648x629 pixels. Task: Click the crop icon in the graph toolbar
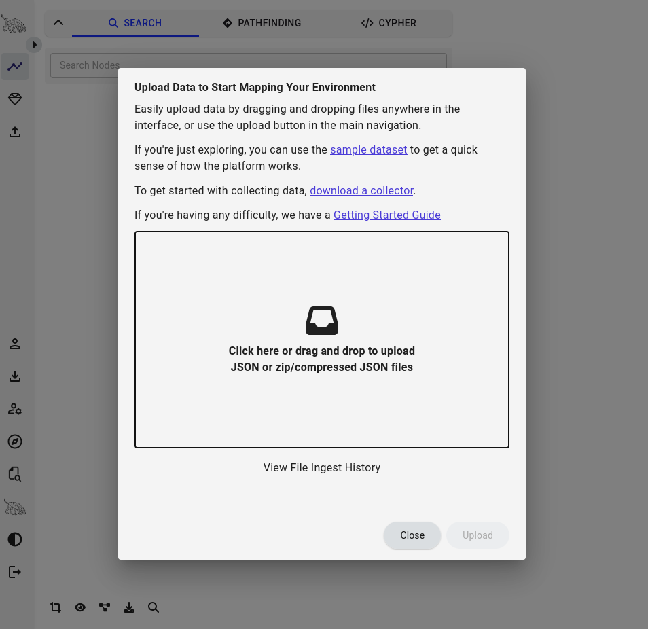[x=56, y=607]
